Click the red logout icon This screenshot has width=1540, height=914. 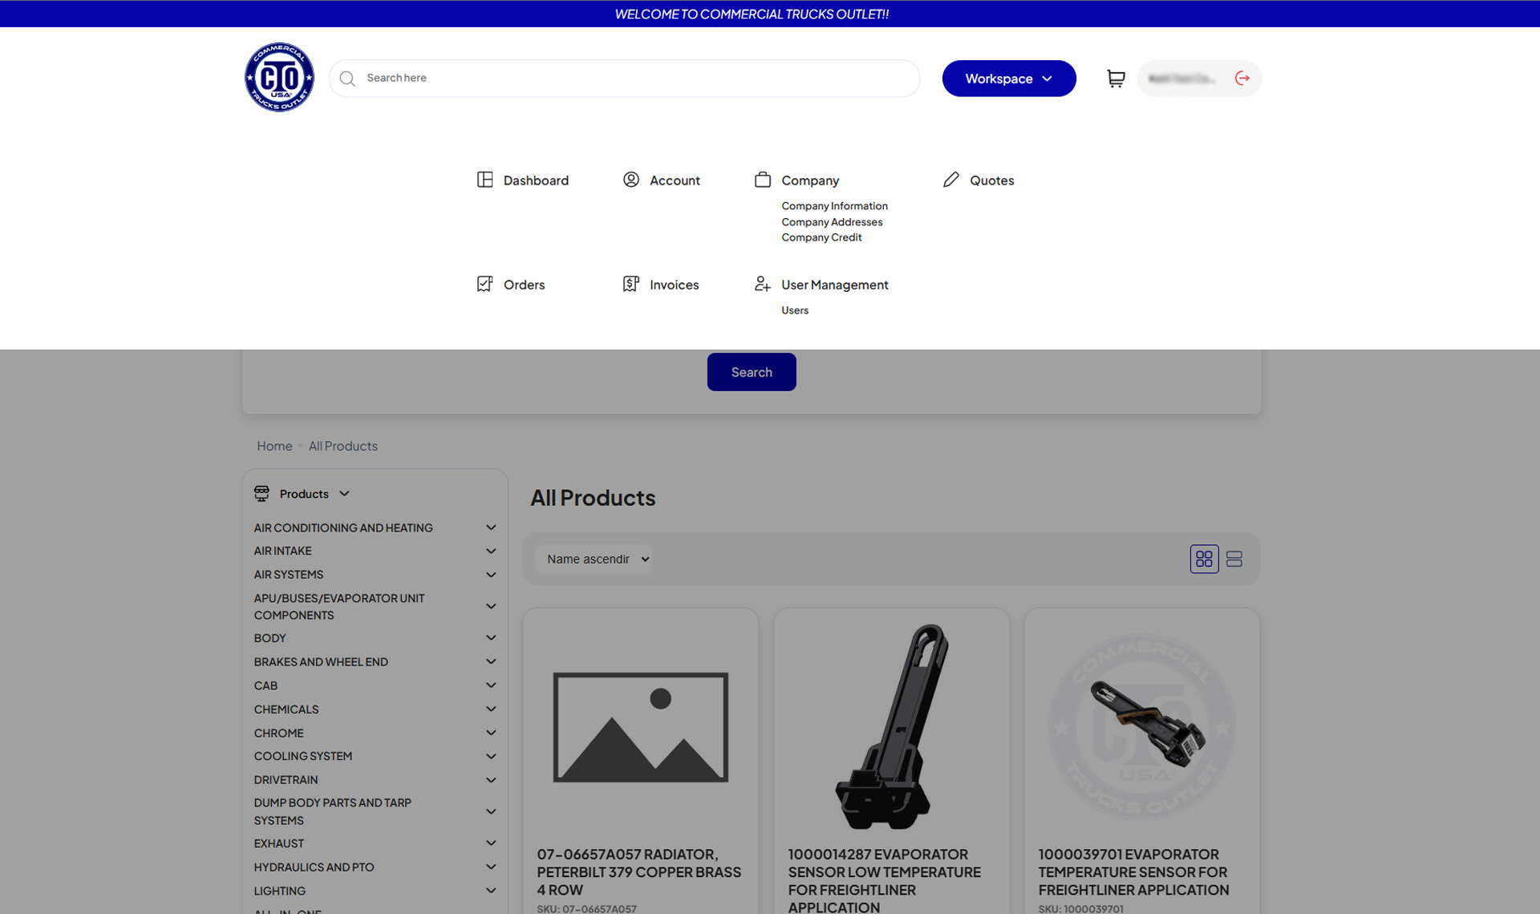click(1242, 78)
